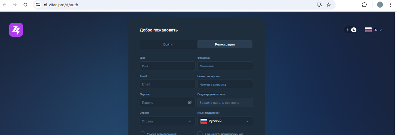This screenshot has height=135, width=397.
Task: Open the Язык поддержки Русский dropdown
Action: [x=225, y=121]
